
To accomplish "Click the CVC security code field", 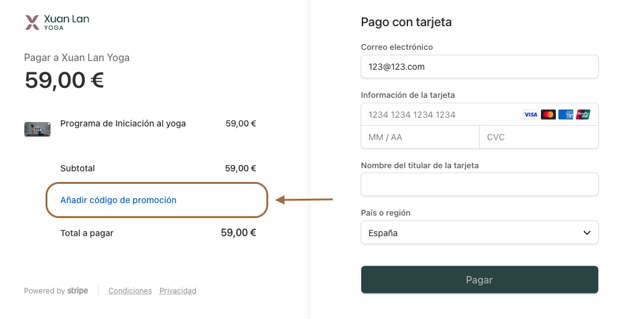I will tap(538, 137).
